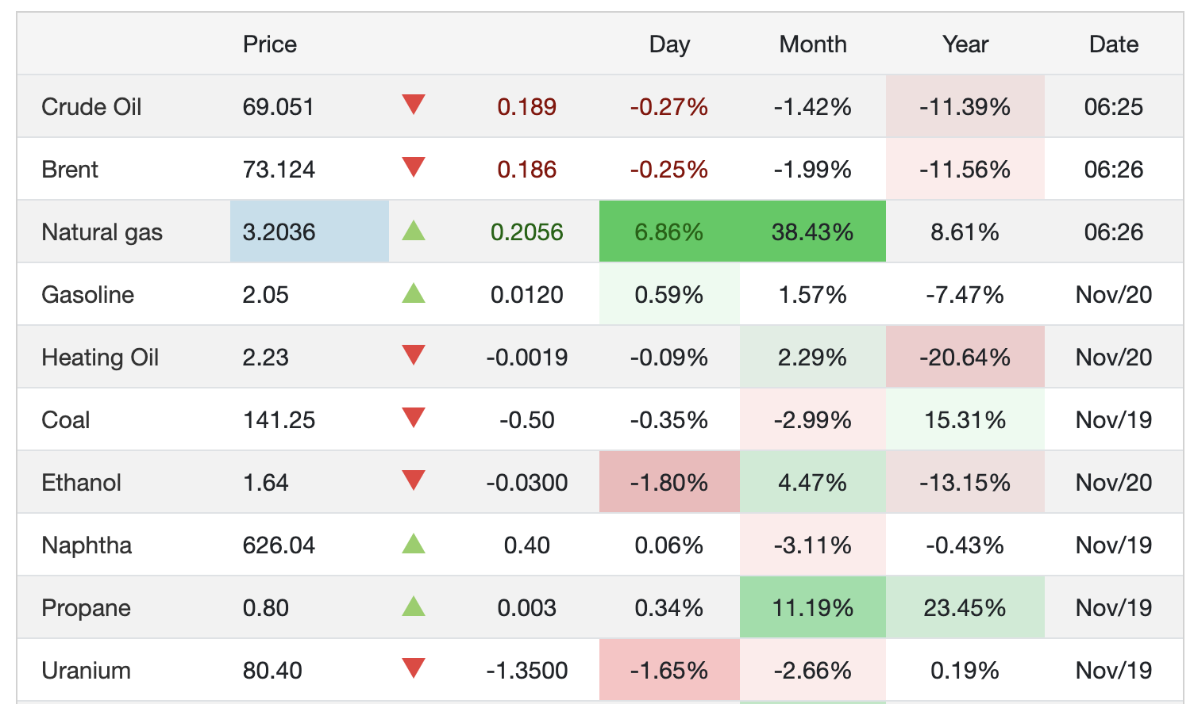Click Crude Oil year change -11.39%

pos(965,107)
